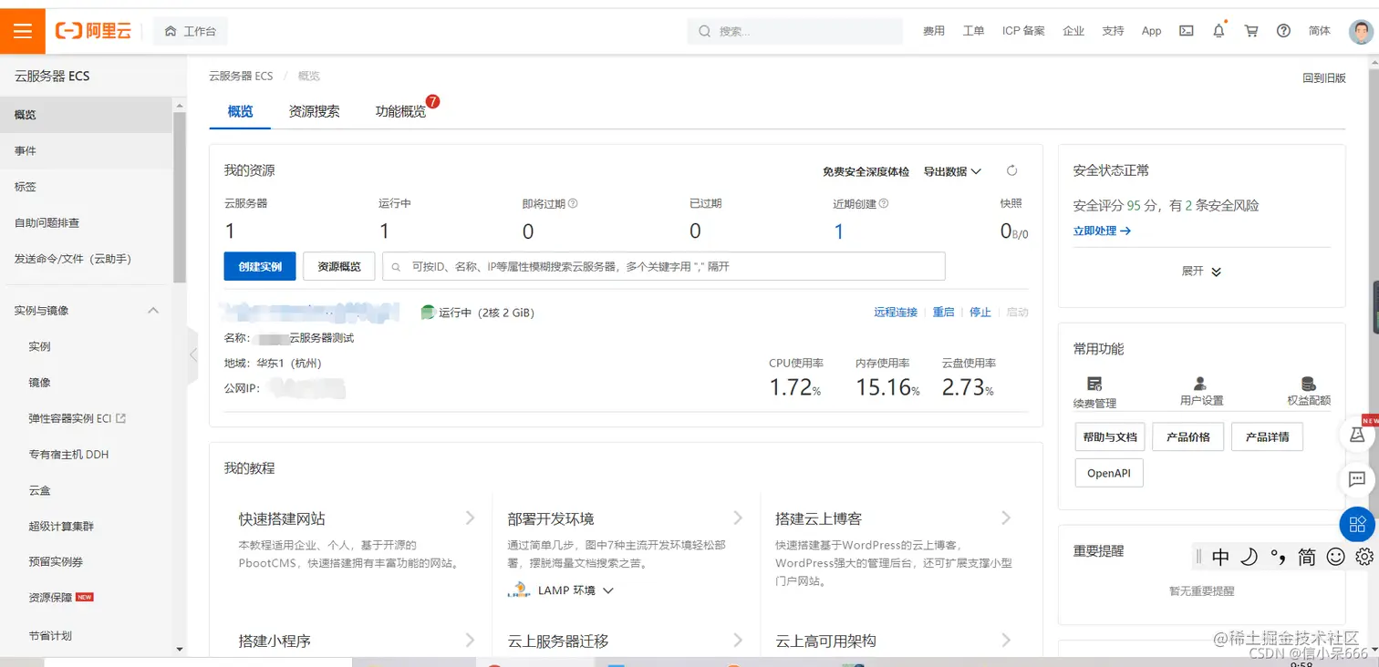Open the CloudShell terminal icon in top bar
1379x667 pixels.
1186,30
